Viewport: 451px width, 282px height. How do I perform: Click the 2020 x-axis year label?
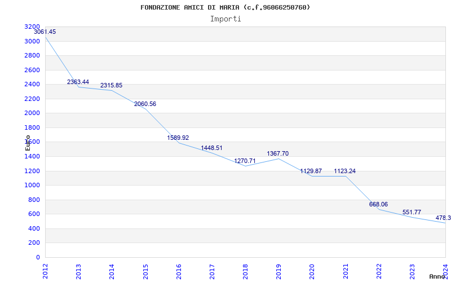tap(312, 271)
